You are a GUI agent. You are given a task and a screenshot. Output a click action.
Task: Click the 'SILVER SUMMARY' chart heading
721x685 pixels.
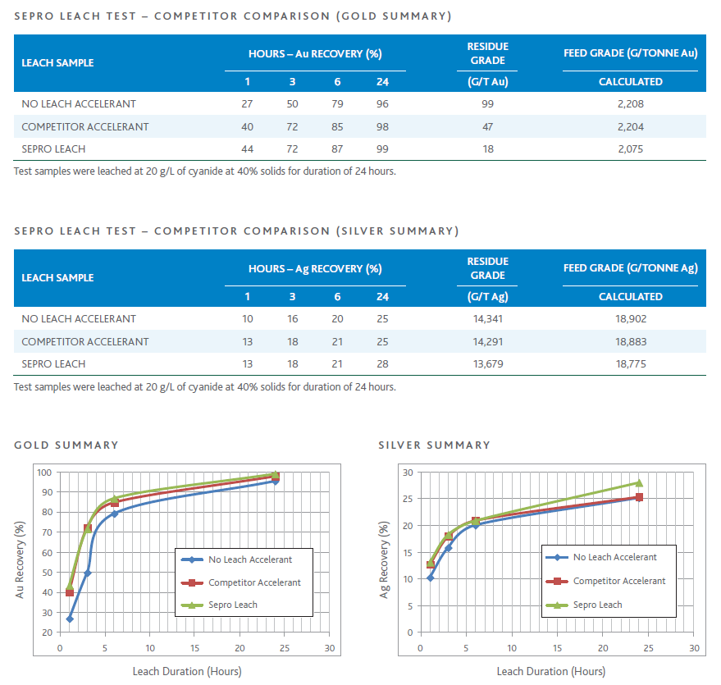[x=435, y=445]
